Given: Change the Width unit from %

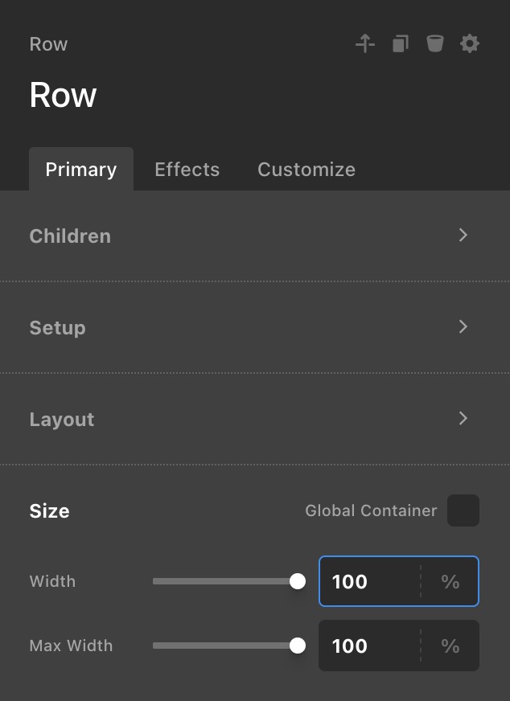Looking at the screenshot, I should click(x=450, y=581).
